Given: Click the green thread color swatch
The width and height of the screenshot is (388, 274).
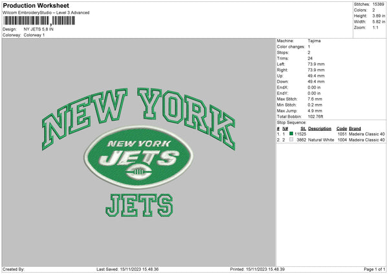Looking at the screenshot, I should click(x=291, y=134).
